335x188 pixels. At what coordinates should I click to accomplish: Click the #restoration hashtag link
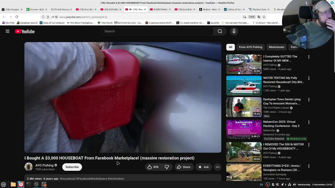[x=116, y=179]
